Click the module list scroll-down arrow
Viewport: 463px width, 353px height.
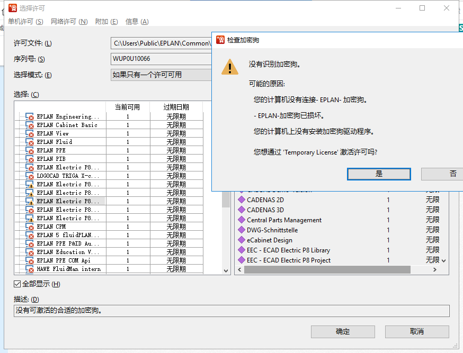443,261
